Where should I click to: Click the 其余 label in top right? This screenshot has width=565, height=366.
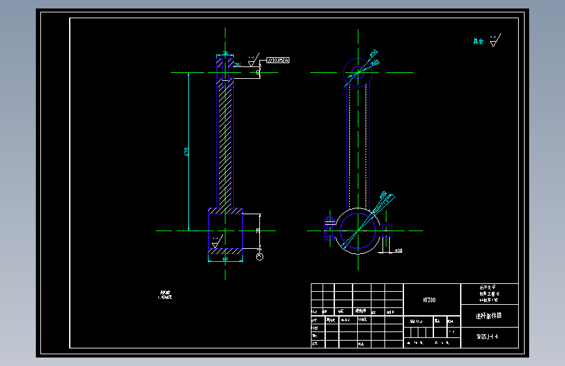click(x=478, y=42)
